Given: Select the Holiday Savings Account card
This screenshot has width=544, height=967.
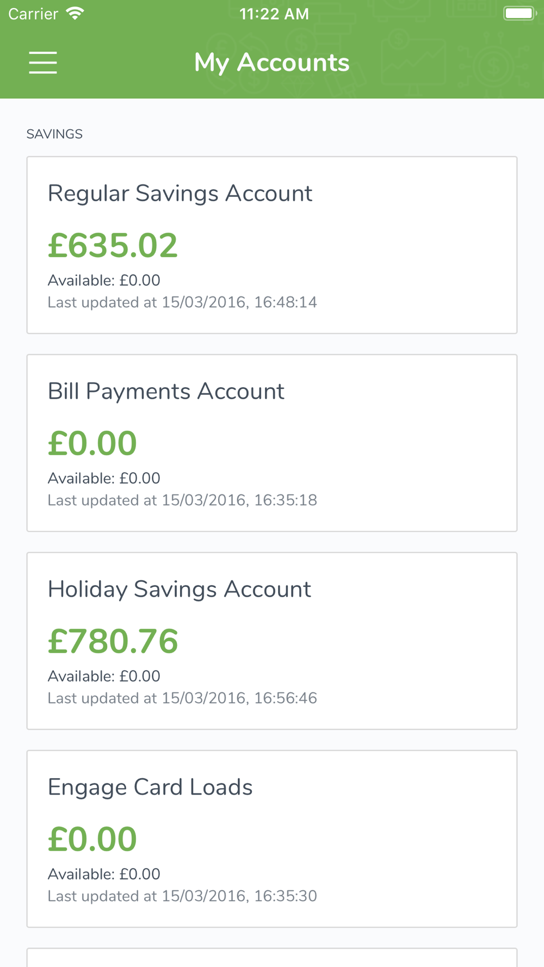Looking at the screenshot, I should (x=272, y=641).
